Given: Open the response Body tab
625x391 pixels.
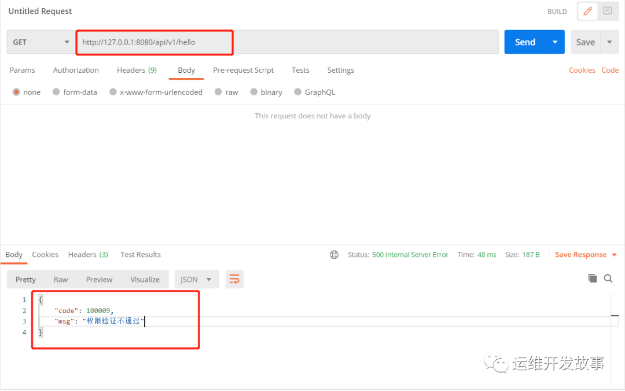Looking at the screenshot, I should tap(14, 255).
